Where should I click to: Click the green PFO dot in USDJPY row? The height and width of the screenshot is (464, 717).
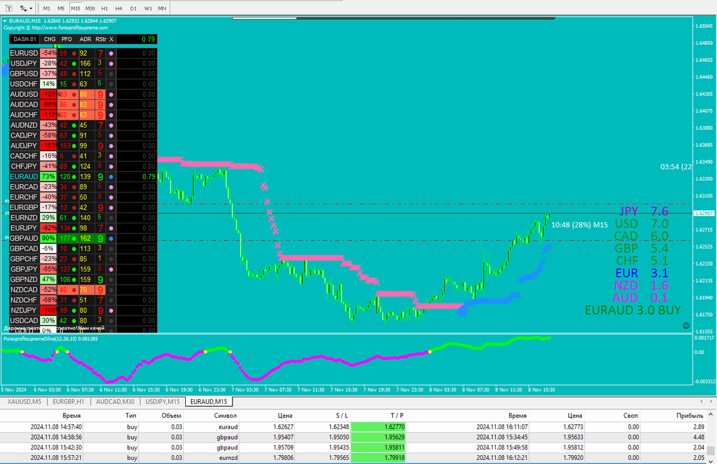point(74,63)
